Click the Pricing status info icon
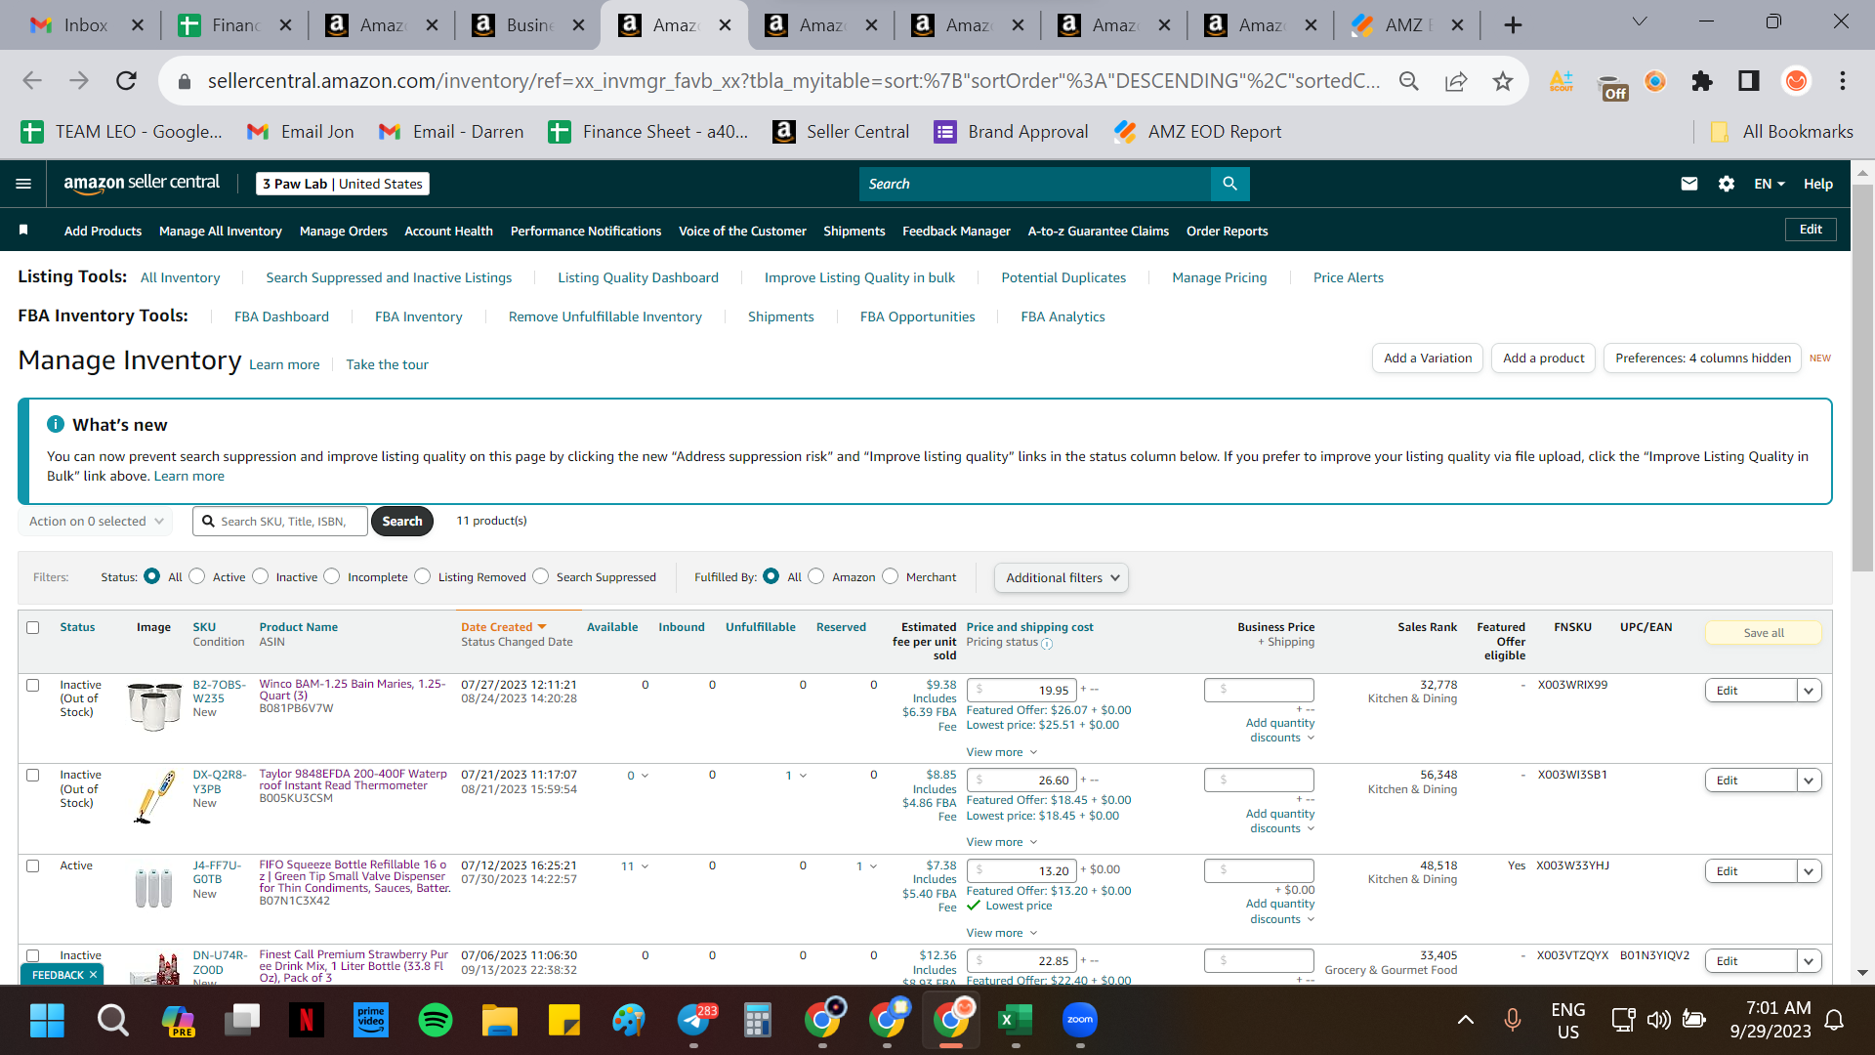1875x1055 pixels. (1047, 643)
